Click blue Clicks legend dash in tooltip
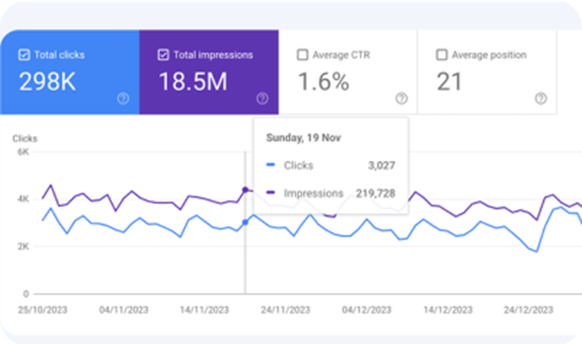Viewport: 582px width, 346px height. [x=271, y=165]
